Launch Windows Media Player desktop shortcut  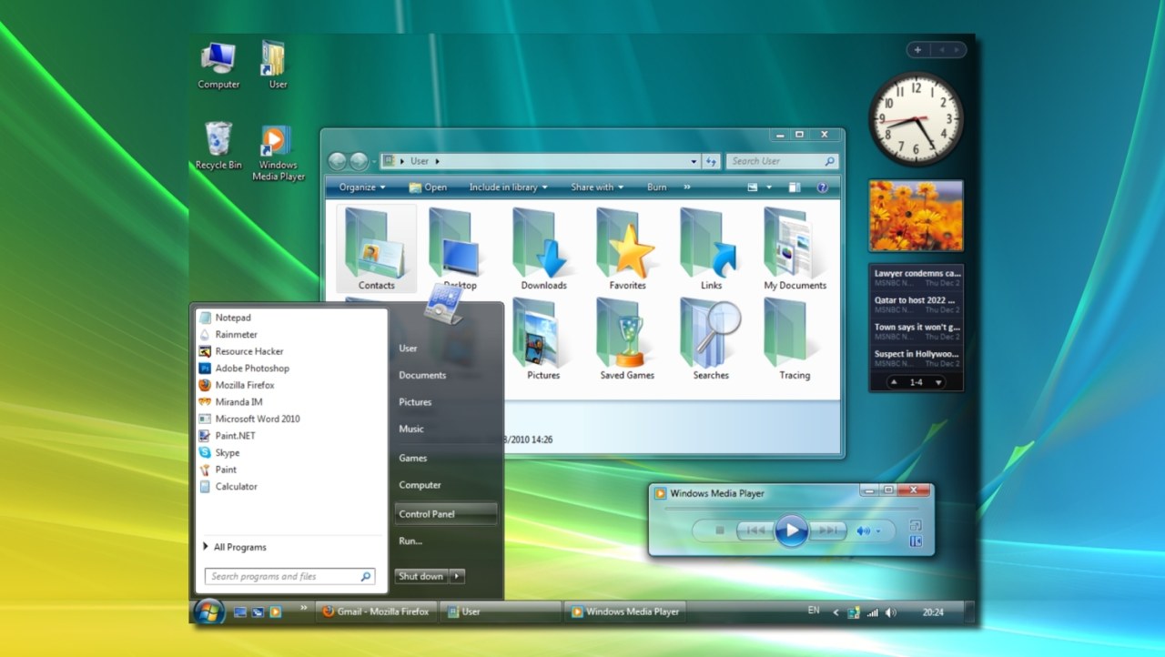tap(278, 153)
